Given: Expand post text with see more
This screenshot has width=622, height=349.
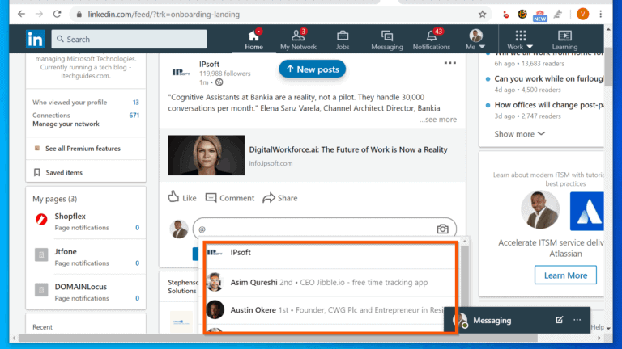Looking at the screenshot, I should pyautogui.click(x=438, y=119).
